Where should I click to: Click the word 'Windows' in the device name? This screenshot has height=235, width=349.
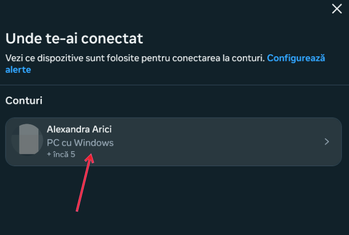pyautogui.click(x=97, y=143)
